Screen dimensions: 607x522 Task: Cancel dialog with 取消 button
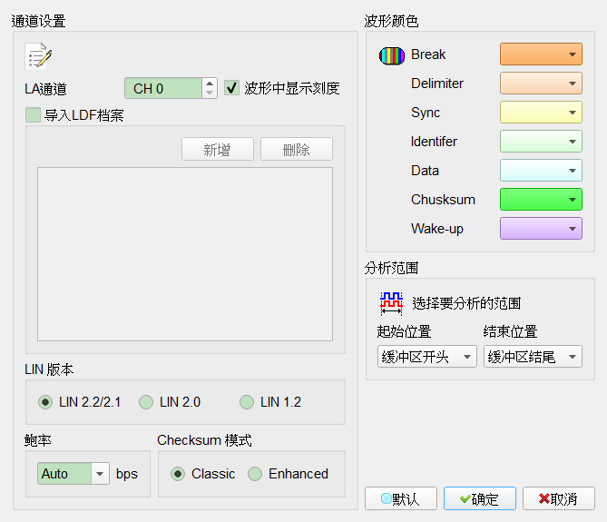[559, 498]
